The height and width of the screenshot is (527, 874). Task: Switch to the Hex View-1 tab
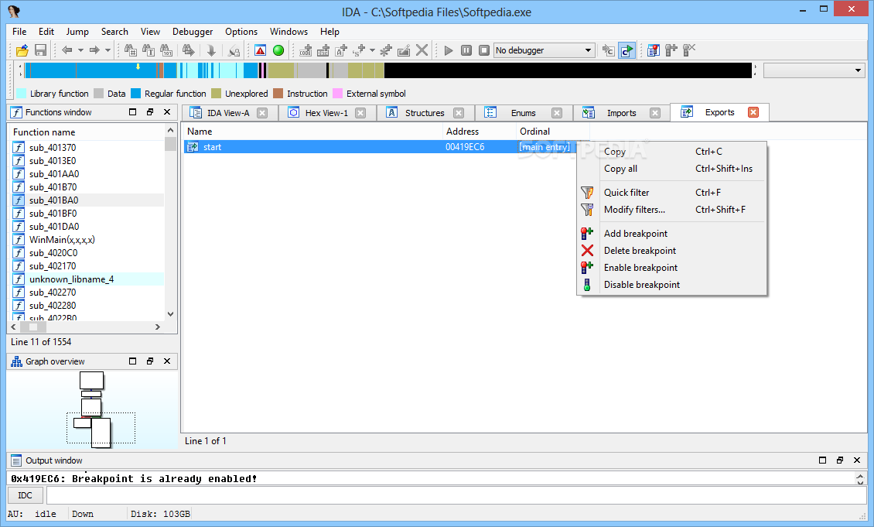click(326, 113)
